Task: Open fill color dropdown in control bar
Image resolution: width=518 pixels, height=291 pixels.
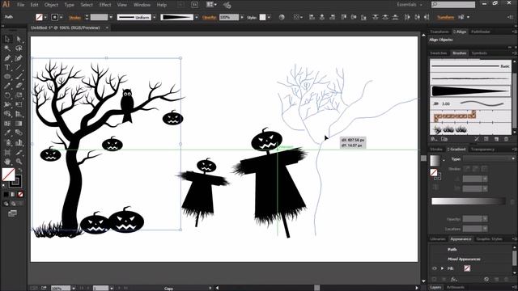Action: [x=45, y=17]
